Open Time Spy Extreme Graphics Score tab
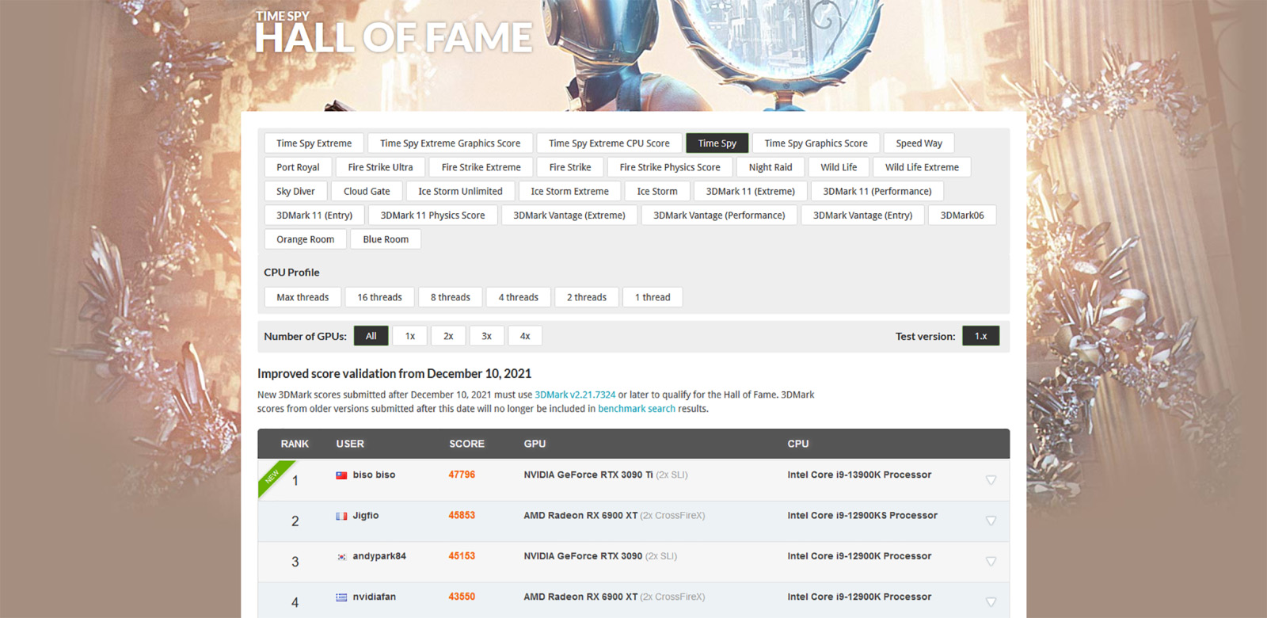This screenshot has width=1267, height=618. [451, 143]
